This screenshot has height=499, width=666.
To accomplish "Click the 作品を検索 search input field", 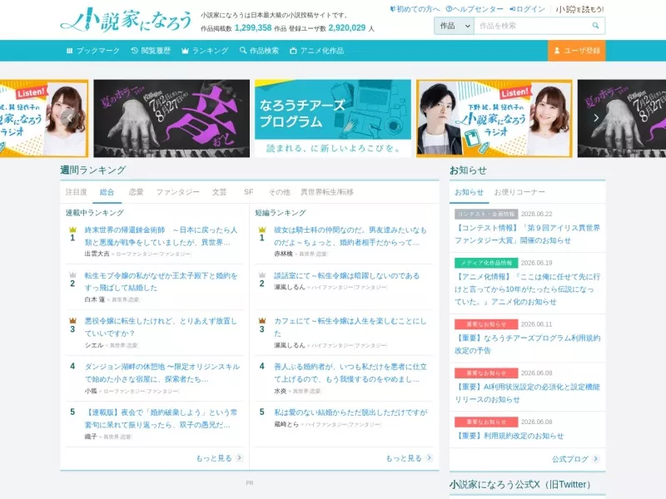I will pyautogui.click(x=533, y=26).
